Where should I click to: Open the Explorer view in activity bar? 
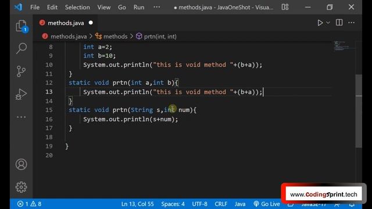pos(21,26)
